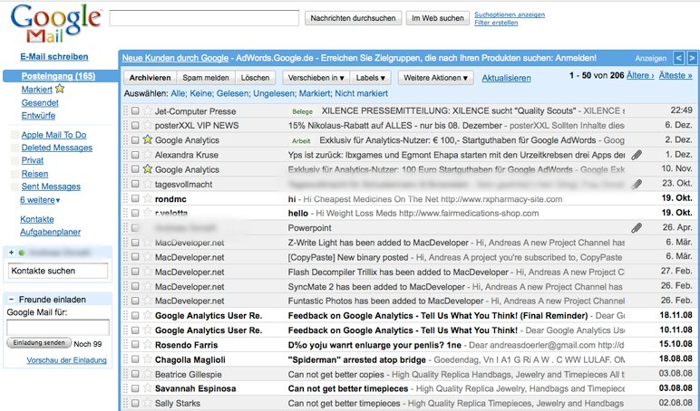The image size is (700, 411).
Task: Open the Deleted Messages label
Action: click(x=57, y=148)
